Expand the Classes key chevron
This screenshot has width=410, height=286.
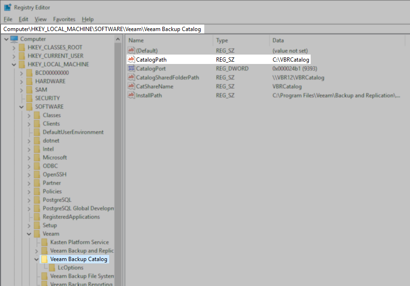[29, 115]
